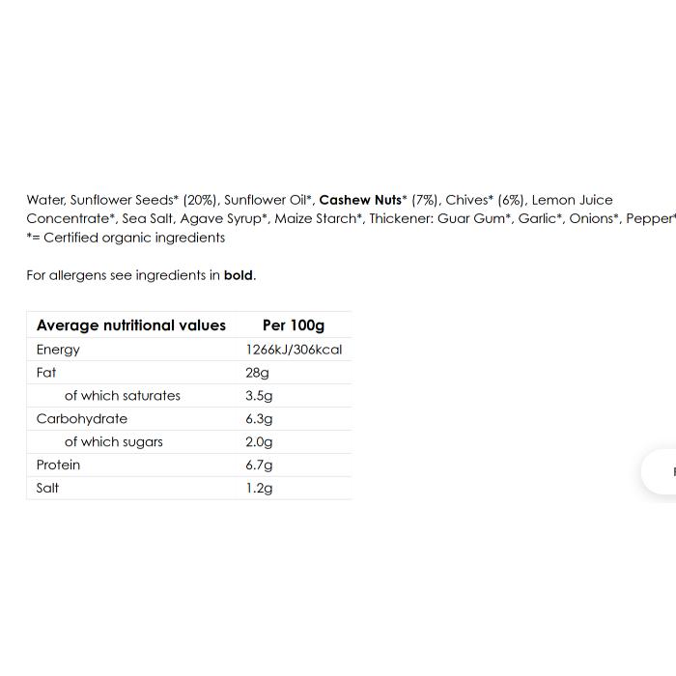Select the Energy row label
676x676 pixels.
pos(58,350)
